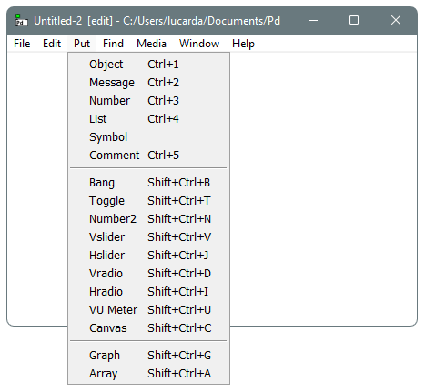Choose Graph from the Put menu
Screen dimensions: 425x392
click(x=148, y=356)
